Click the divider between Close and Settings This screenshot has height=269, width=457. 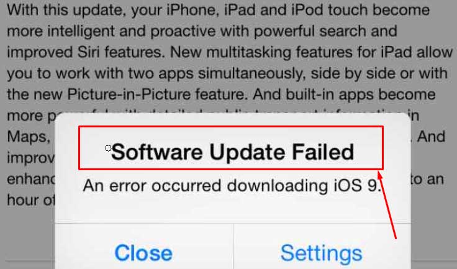(233, 246)
